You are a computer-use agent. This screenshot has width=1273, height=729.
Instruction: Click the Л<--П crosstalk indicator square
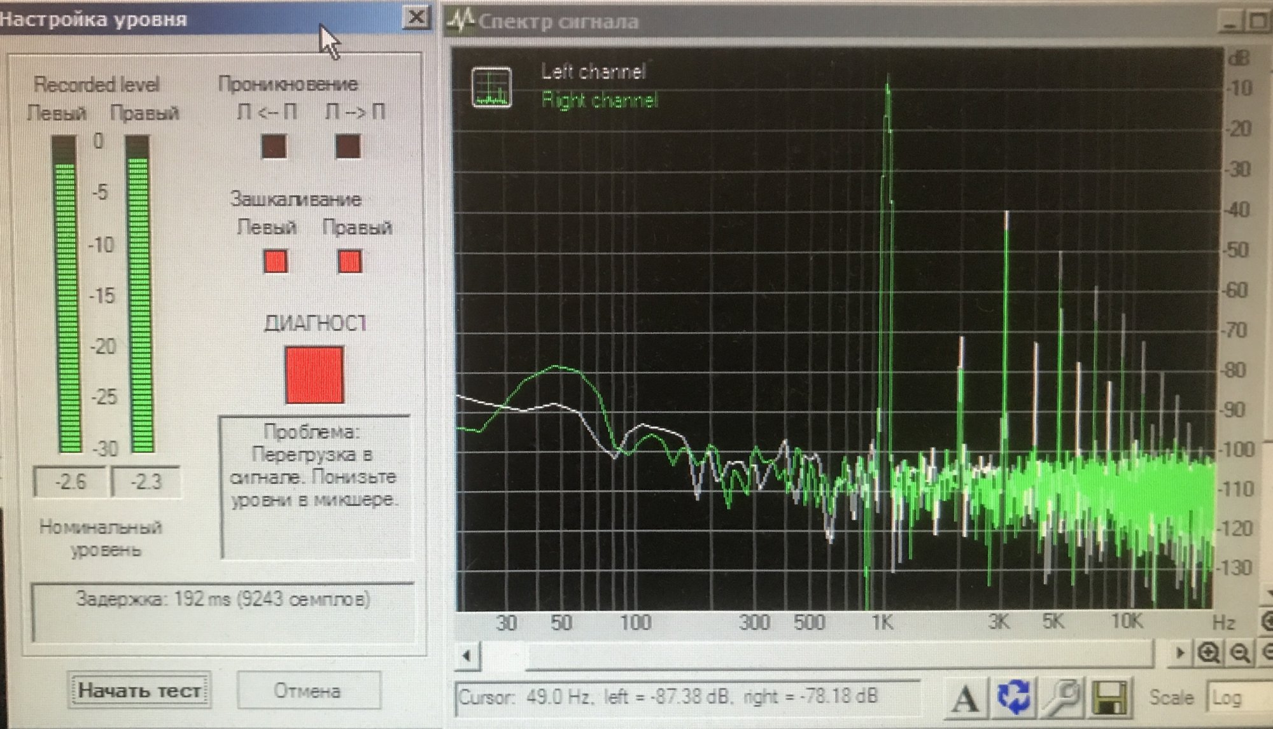click(x=274, y=146)
